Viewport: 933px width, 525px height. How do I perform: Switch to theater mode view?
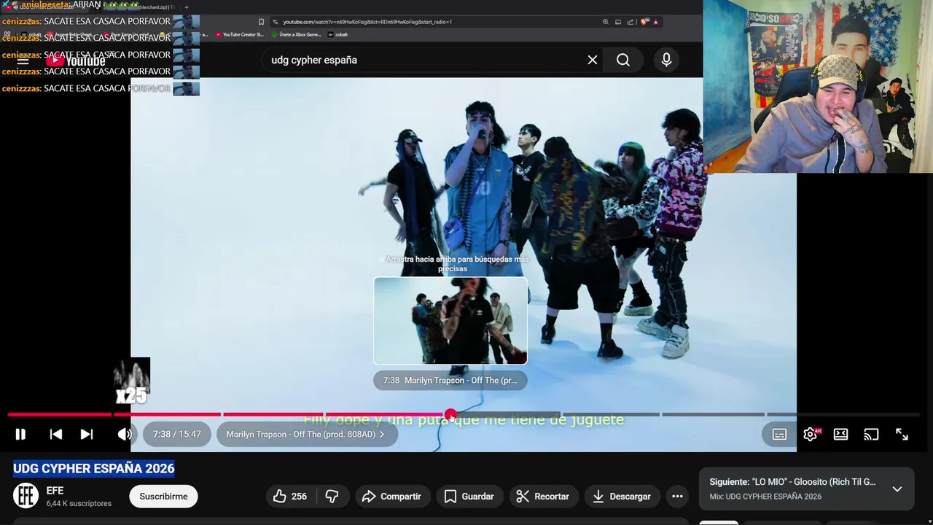840,434
